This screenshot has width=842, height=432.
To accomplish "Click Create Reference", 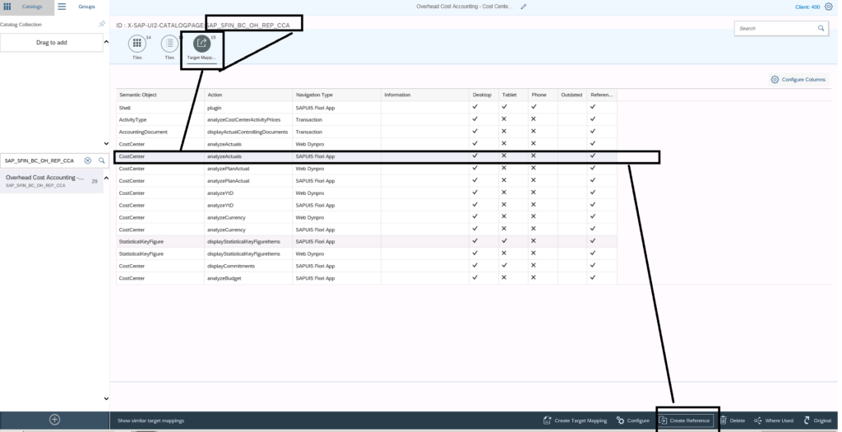I will (x=685, y=420).
